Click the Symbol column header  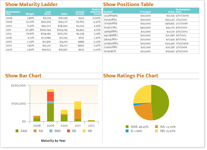click(x=108, y=12)
